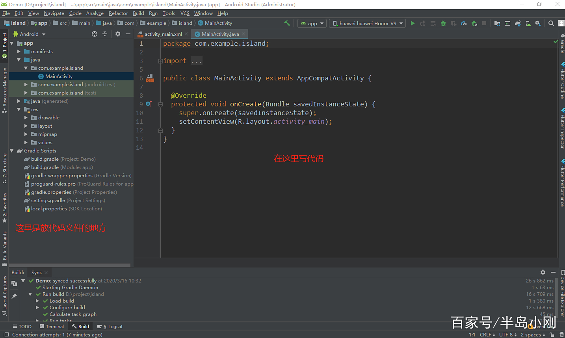Click the Toggle view icon in Build panel
The width and height of the screenshot is (565, 338).
click(14, 283)
